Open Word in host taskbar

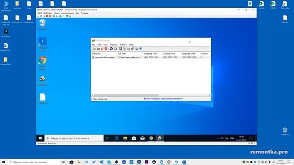tap(184, 162)
